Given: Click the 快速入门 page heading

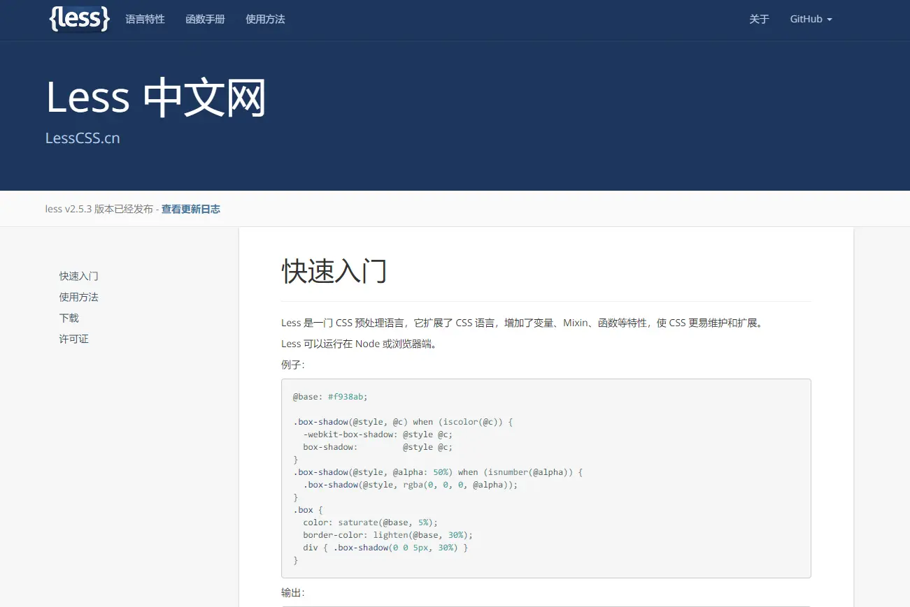Looking at the screenshot, I should [334, 271].
